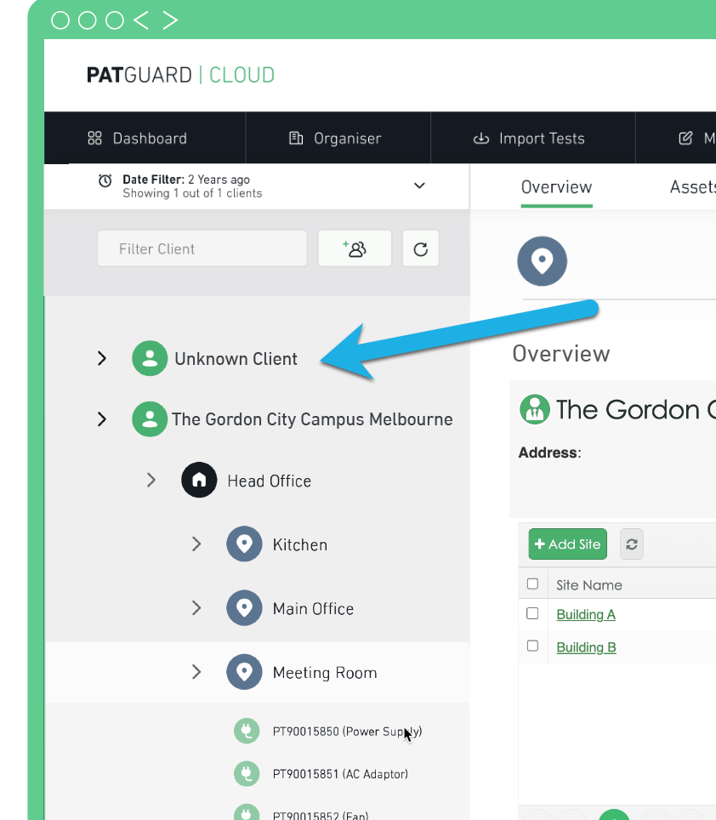The height and width of the screenshot is (820, 716).
Task: Click the Date Filter clock icon
Action: (105, 181)
